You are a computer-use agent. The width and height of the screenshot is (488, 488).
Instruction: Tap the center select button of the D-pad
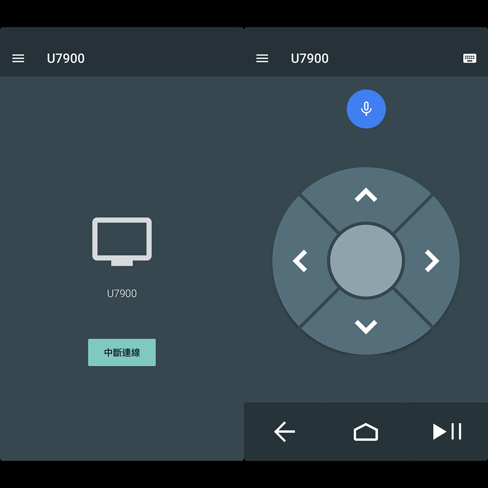pyautogui.click(x=366, y=261)
